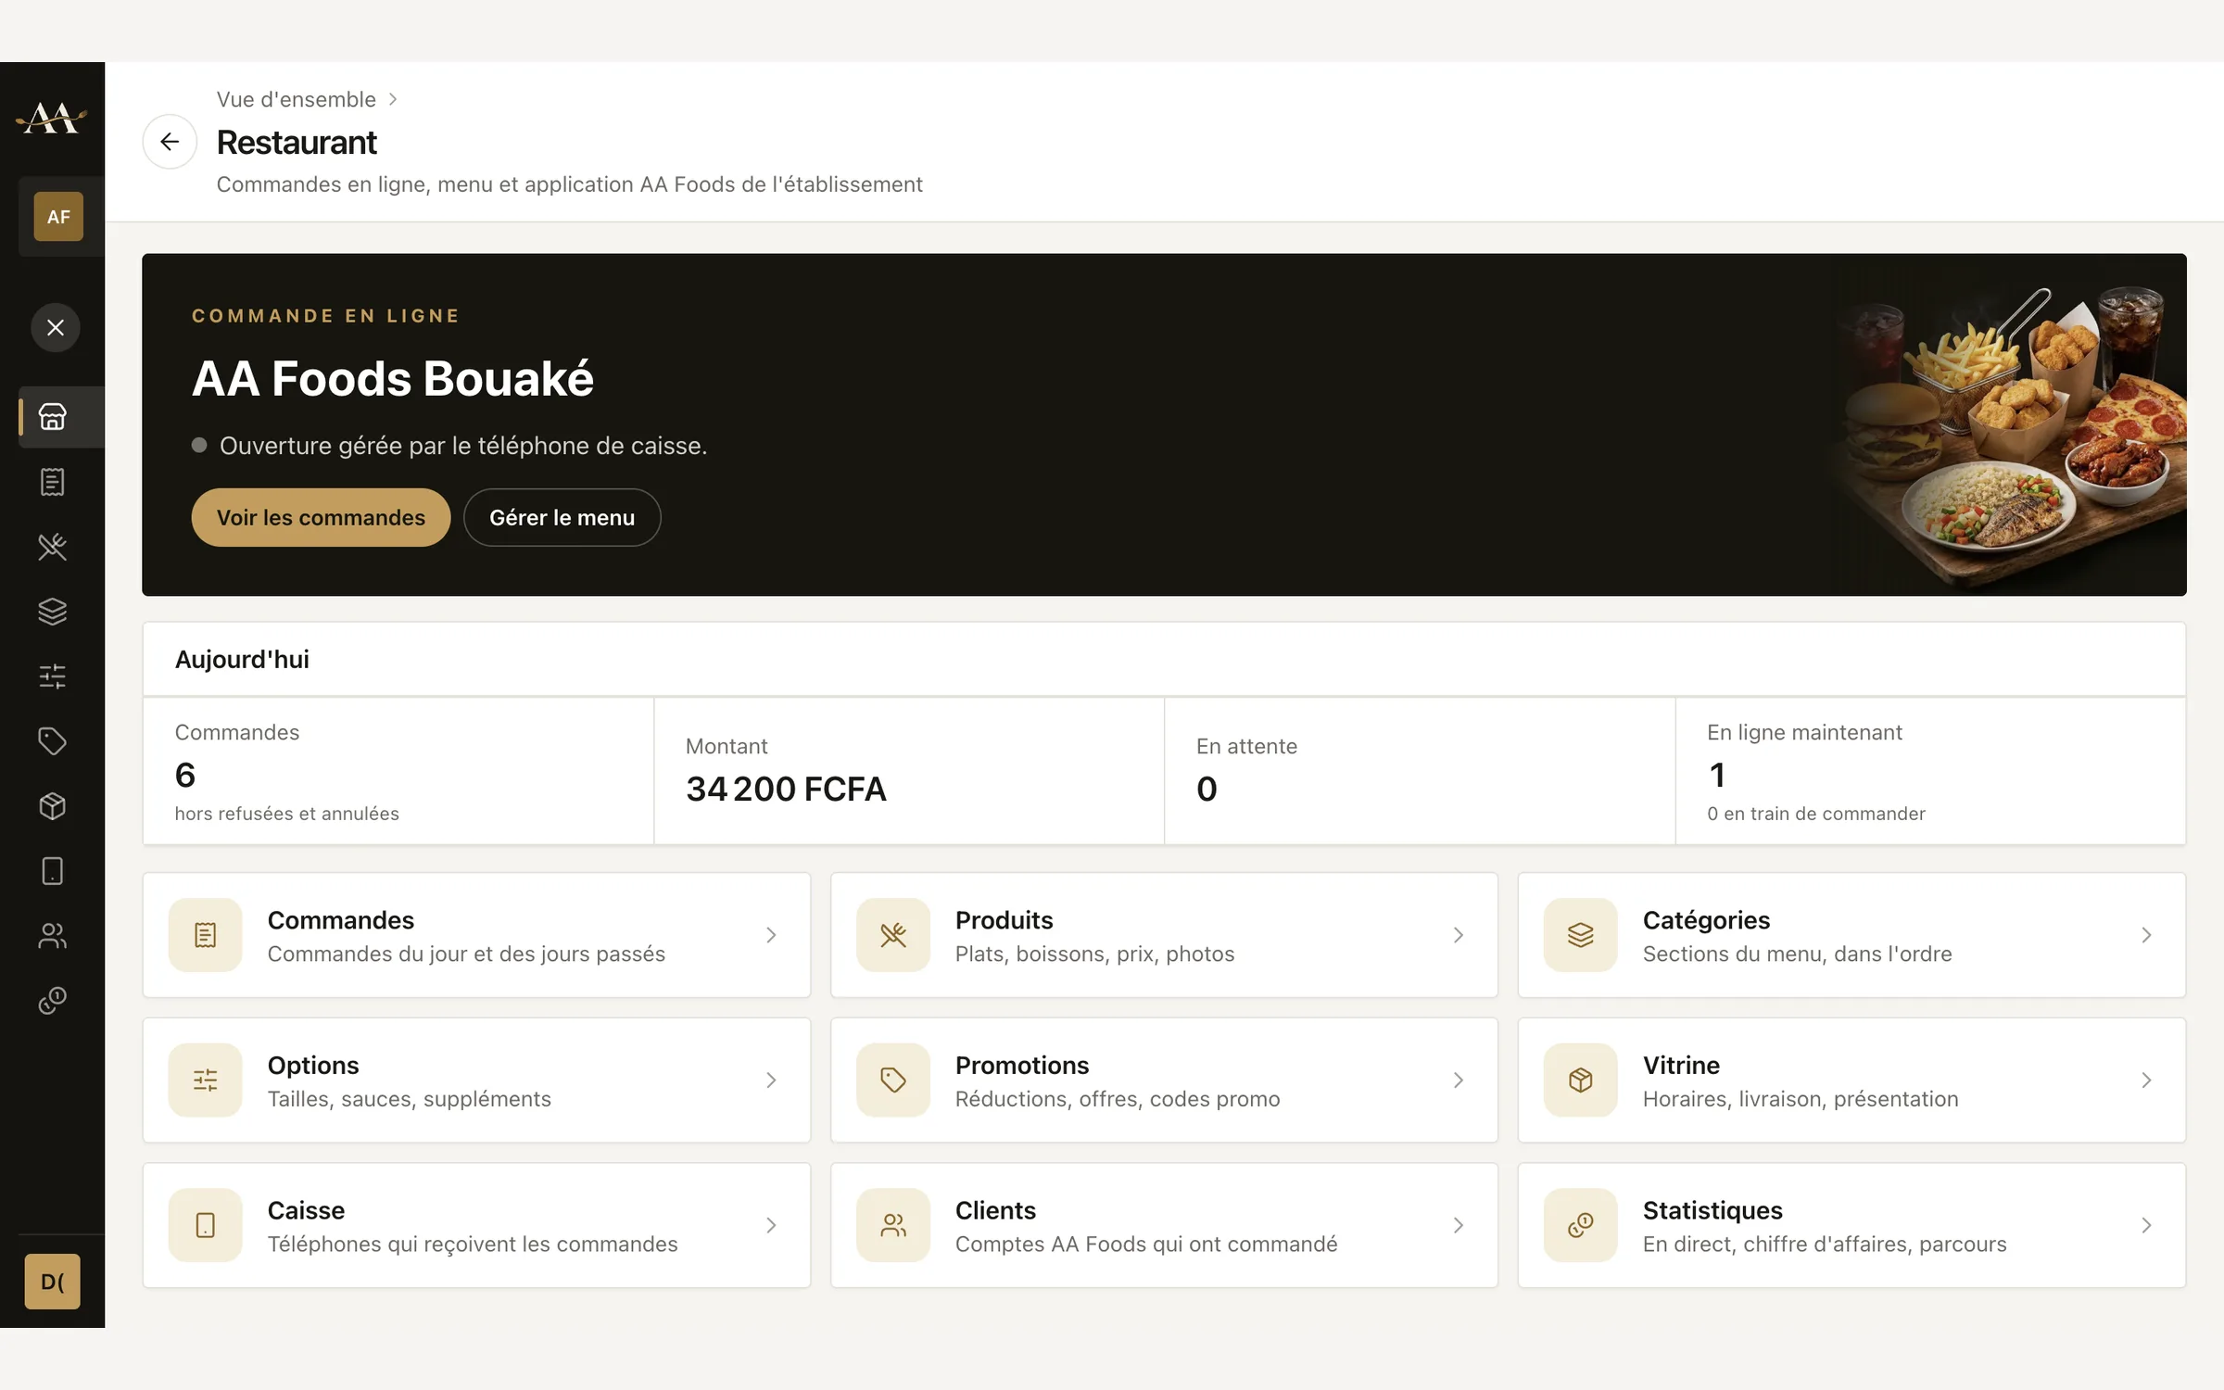Open the vitrine box sidebar icon
Viewport: 2224px width, 1390px height.
point(53,806)
